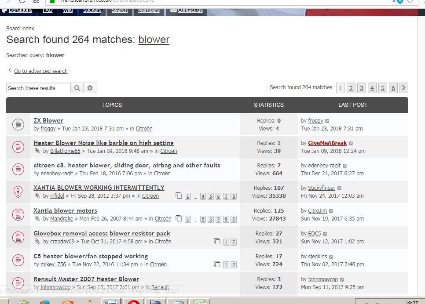Click attachment paperclip in Heater Blower Noise row

click(x=37, y=151)
